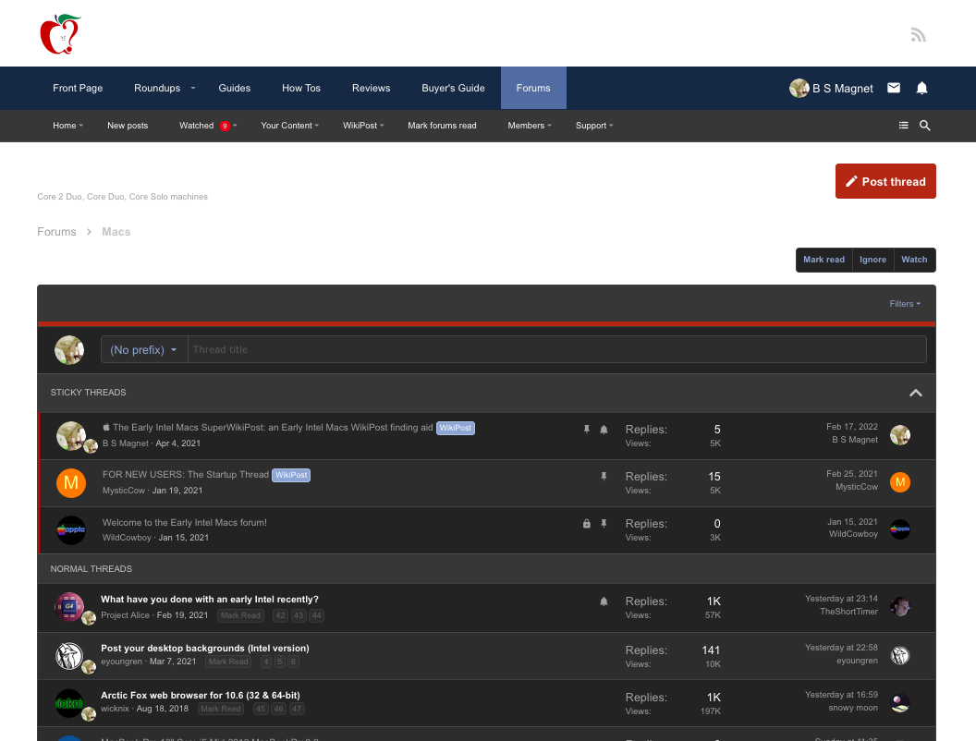976x741 pixels.
Task: Open FOR NEW USERS Startup Thread
Action: pyautogui.click(x=186, y=474)
